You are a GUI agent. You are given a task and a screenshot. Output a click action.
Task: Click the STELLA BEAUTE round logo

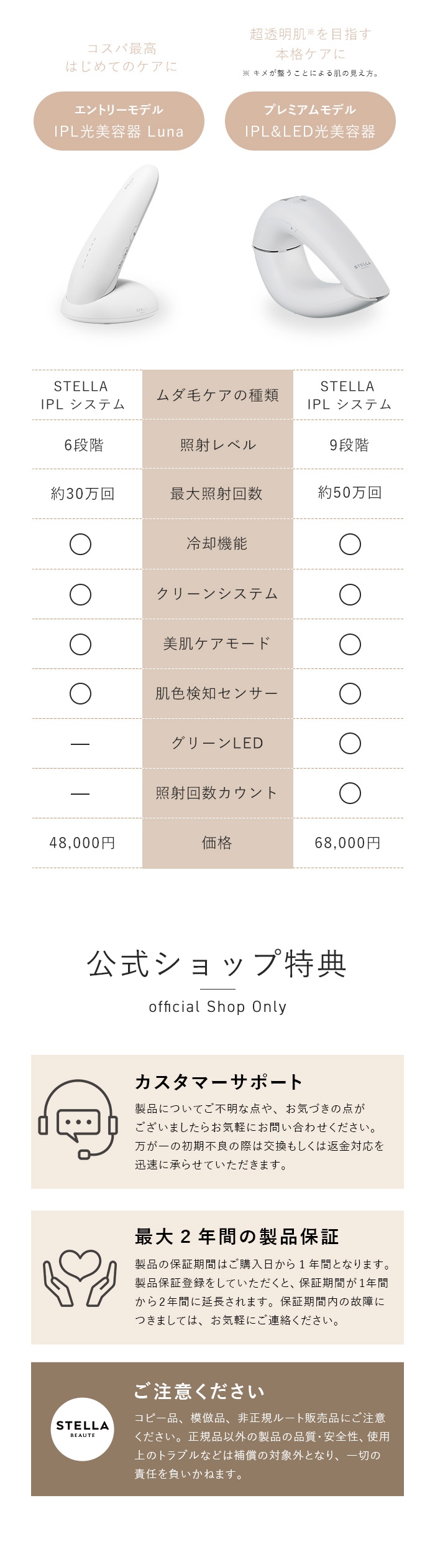point(83,1429)
